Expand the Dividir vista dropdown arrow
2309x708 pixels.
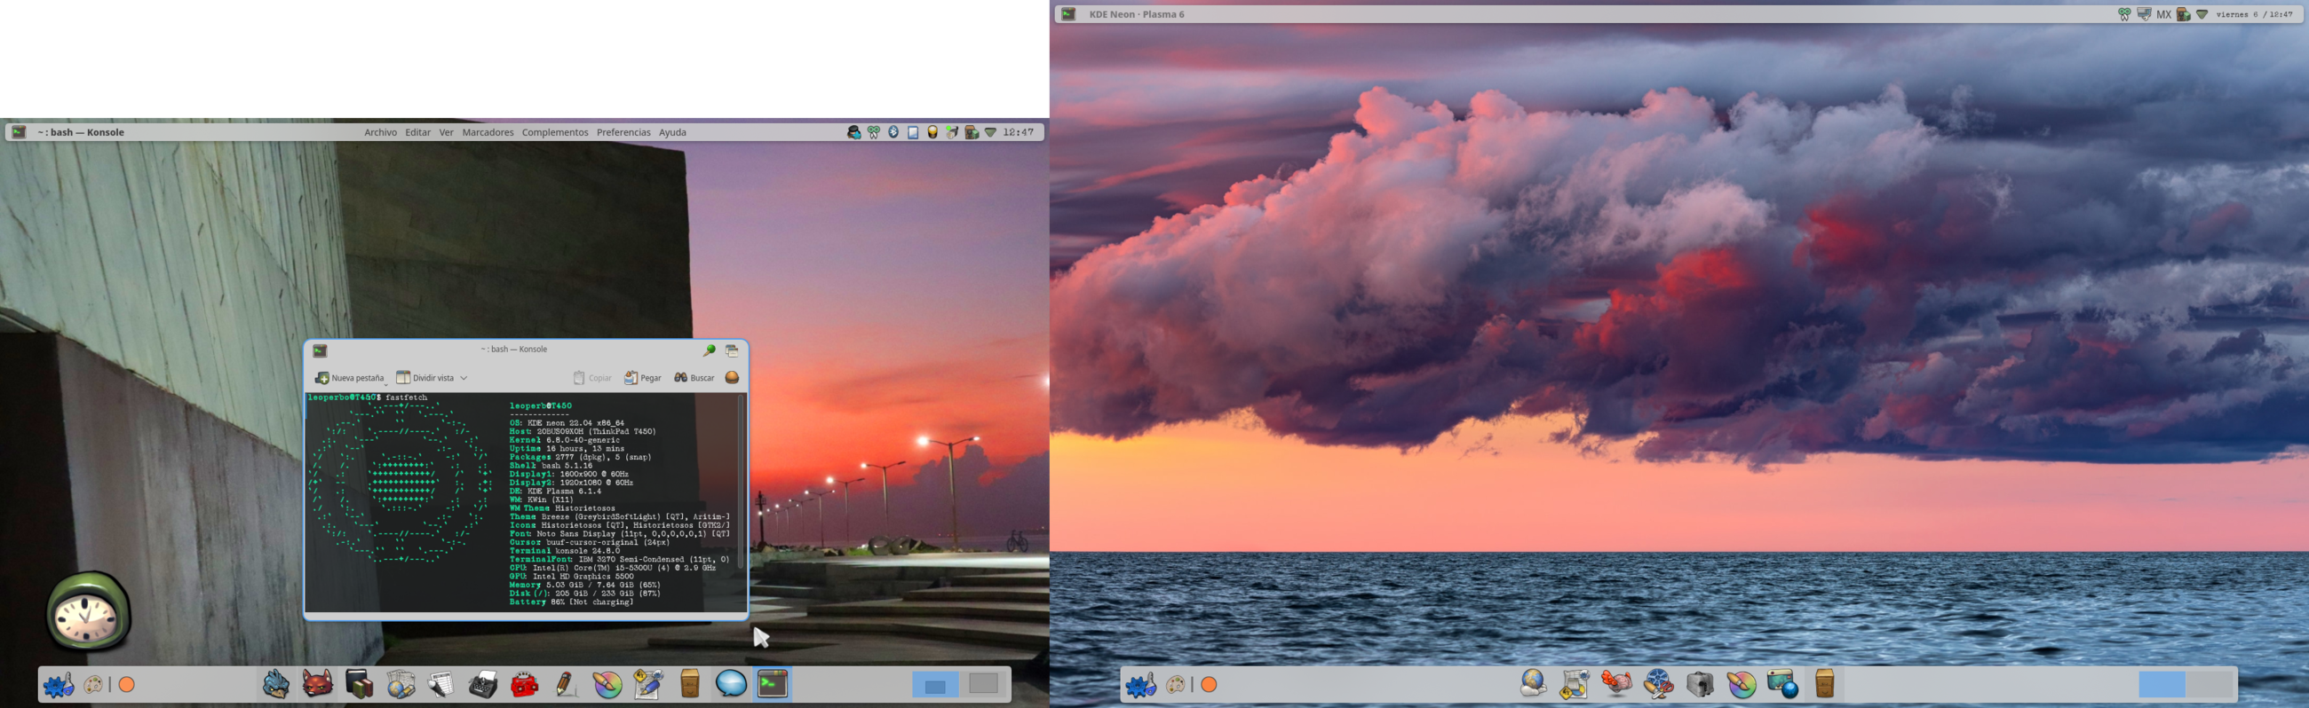464,378
